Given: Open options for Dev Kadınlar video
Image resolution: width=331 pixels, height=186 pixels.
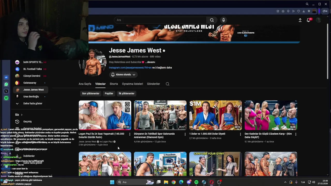Looking at the screenshot, I should tap(296, 134).
